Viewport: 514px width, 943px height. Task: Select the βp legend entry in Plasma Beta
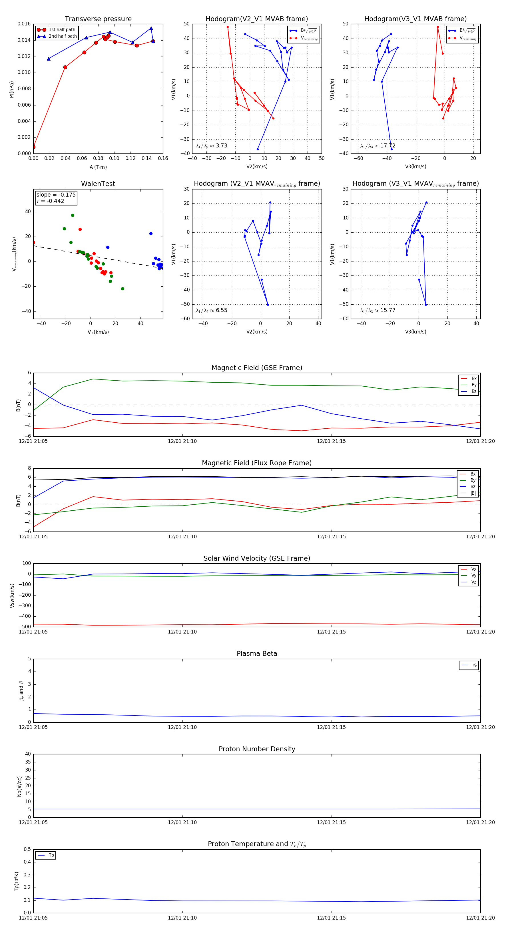point(469,665)
